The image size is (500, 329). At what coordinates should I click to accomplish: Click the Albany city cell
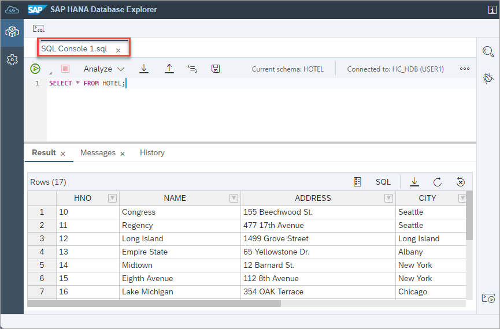point(431,252)
